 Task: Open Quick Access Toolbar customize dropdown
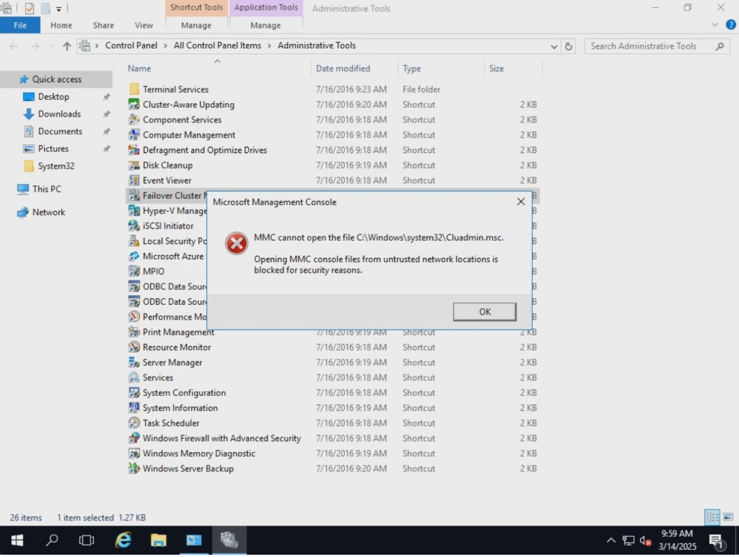[59, 9]
